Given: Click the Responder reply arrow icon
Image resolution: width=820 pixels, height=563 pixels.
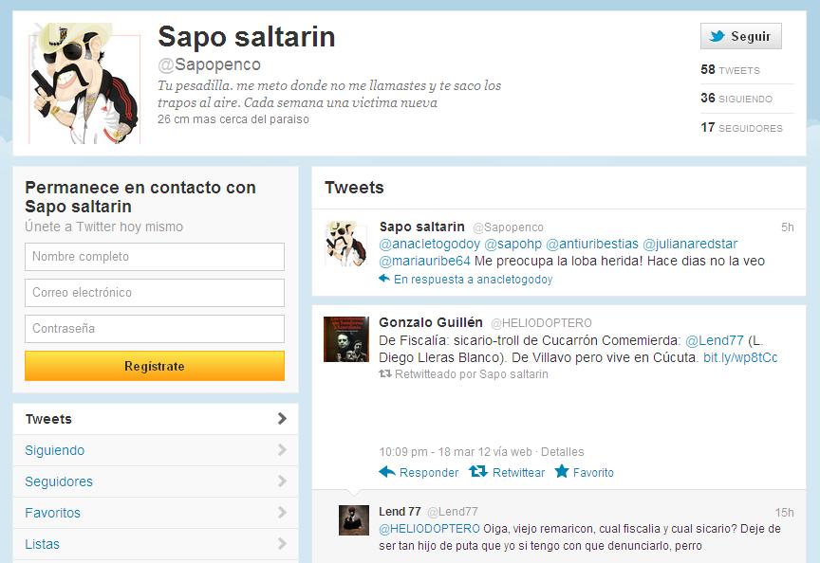Looking at the screenshot, I should click(x=387, y=472).
